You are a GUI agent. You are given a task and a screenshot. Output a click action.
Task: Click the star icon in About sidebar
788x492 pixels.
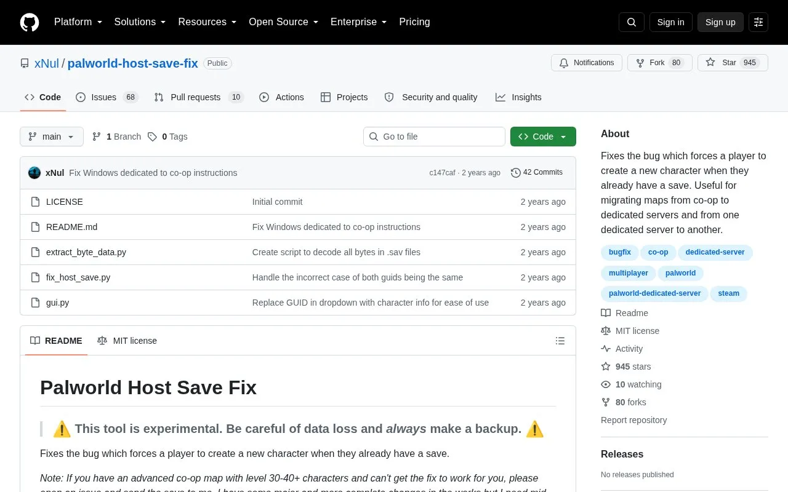pyautogui.click(x=606, y=367)
